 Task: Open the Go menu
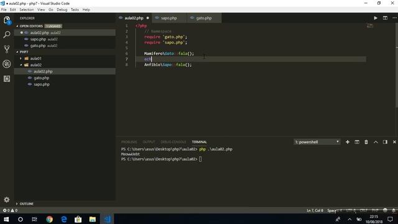point(51,10)
